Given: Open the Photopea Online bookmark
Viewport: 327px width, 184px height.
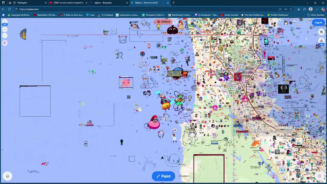Looking at the screenshot, I should pos(154,15).
